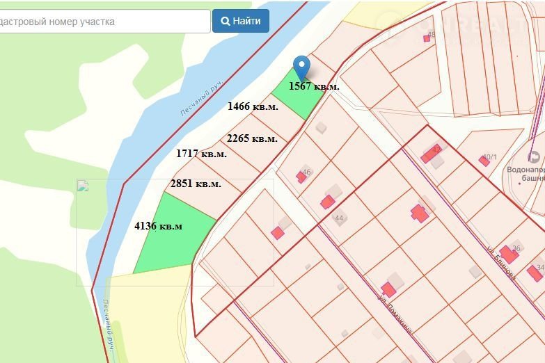Image resolution: width=545 pixels, height=363 pixels.
Task: Click the broken image icon left of map
Action: 84,186
